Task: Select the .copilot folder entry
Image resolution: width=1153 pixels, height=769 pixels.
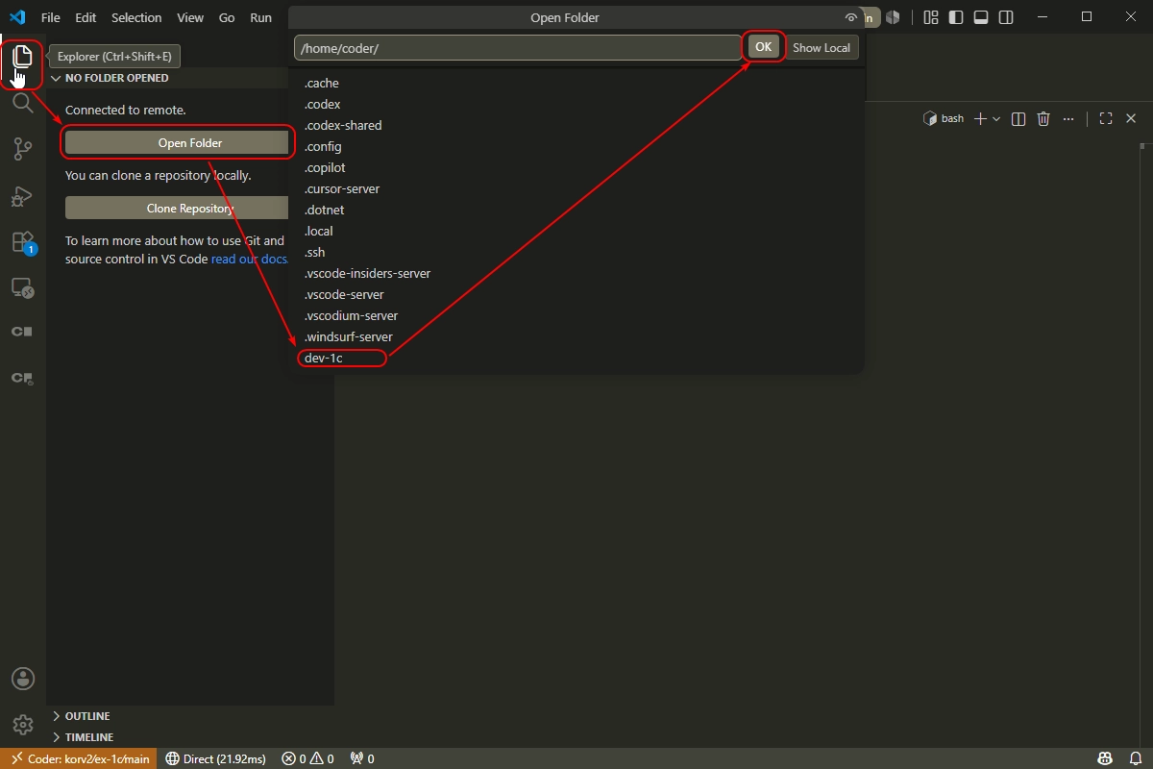Action: click(x=325, y=168)
